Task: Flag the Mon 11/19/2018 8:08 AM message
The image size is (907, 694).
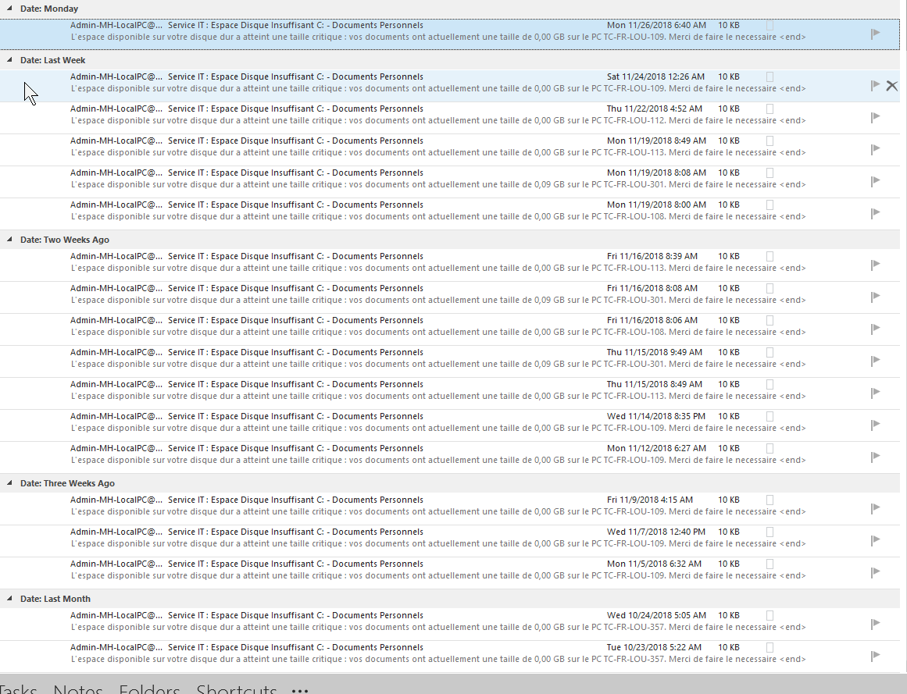Action: (x=875, y=180)
